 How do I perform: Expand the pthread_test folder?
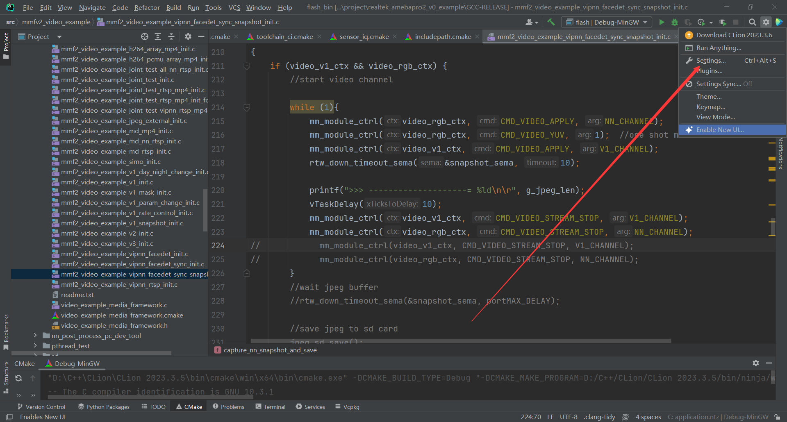35,346
